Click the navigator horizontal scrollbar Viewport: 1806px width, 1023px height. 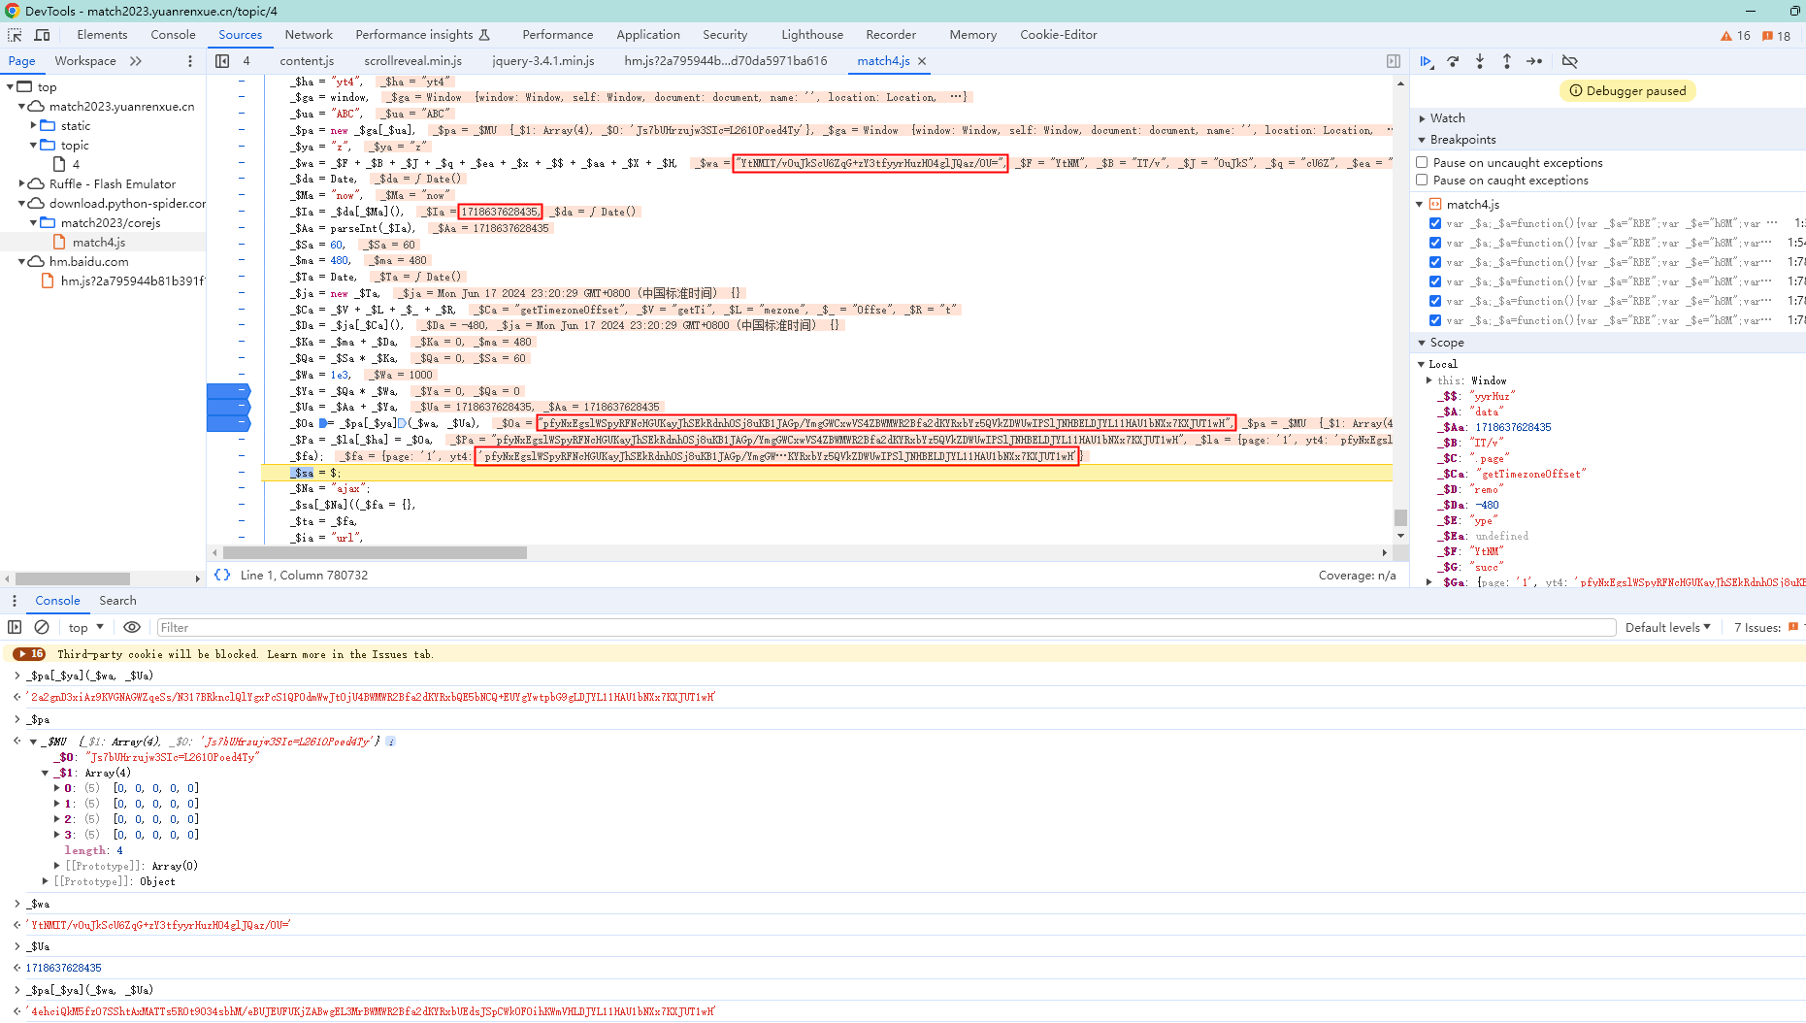[x=73, y=578]
